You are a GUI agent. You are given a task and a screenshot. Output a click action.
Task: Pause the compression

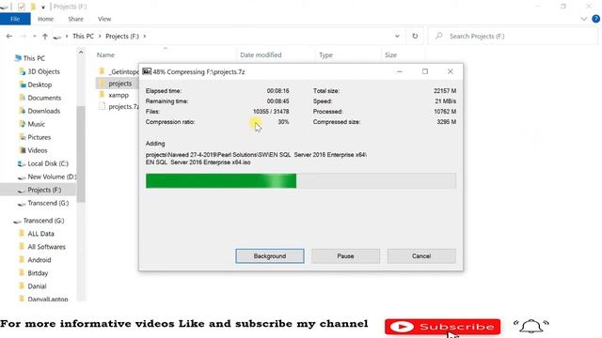click(x=345, y=256)
